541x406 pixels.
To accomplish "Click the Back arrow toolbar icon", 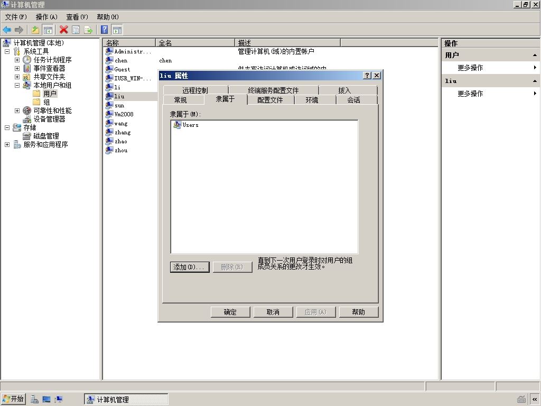I will point(7,30).
